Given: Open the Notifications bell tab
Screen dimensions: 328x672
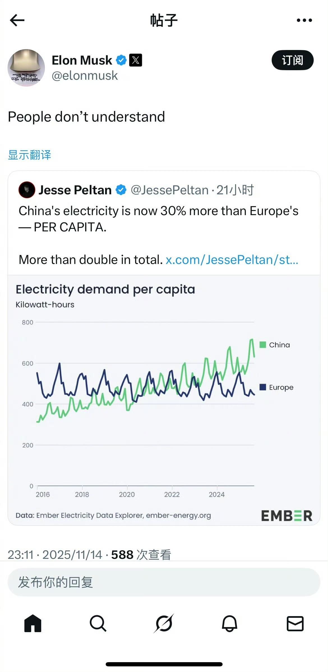Looking at the screenshot, I should click(x=230, y=623).
